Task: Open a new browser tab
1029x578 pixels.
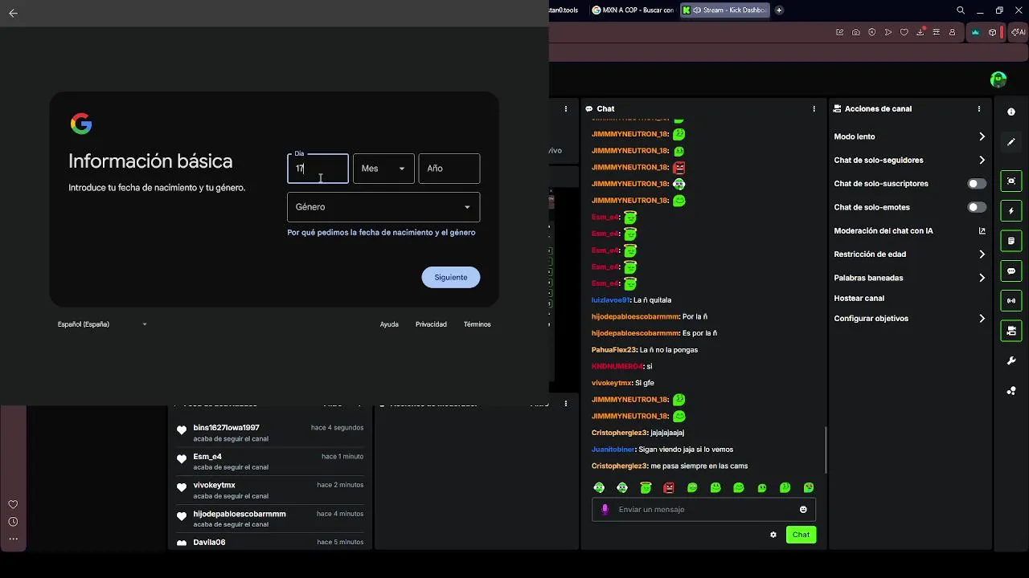Action: [x=779, y=10]
